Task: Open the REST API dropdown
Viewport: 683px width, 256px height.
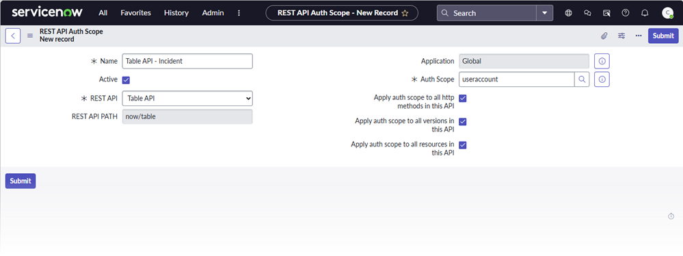Action: [x=187, y=99]
